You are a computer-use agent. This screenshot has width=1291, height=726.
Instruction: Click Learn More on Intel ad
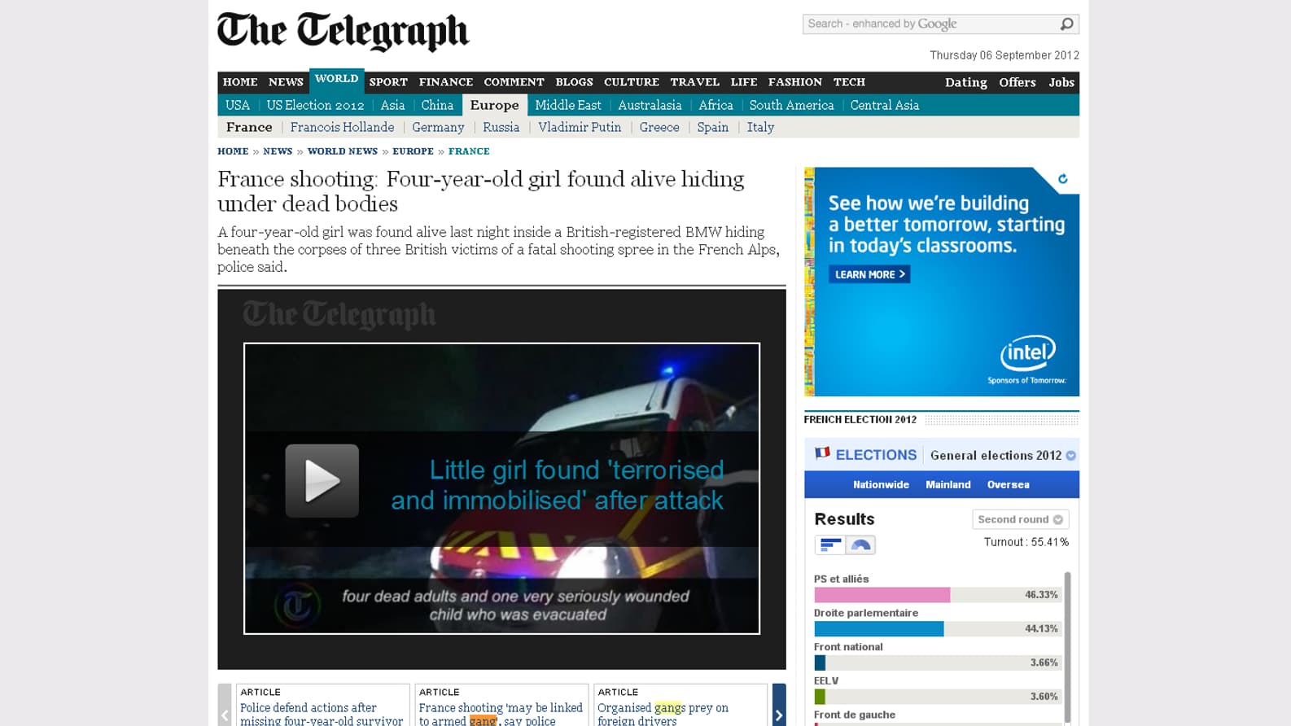(x=869, y=274)
